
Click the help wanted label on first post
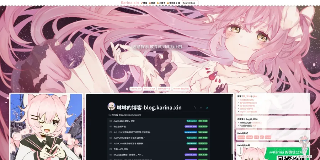(x=192, y=121)
